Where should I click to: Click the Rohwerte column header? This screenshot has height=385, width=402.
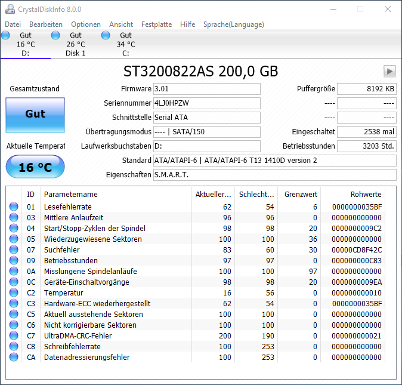[x=353, y=195]
